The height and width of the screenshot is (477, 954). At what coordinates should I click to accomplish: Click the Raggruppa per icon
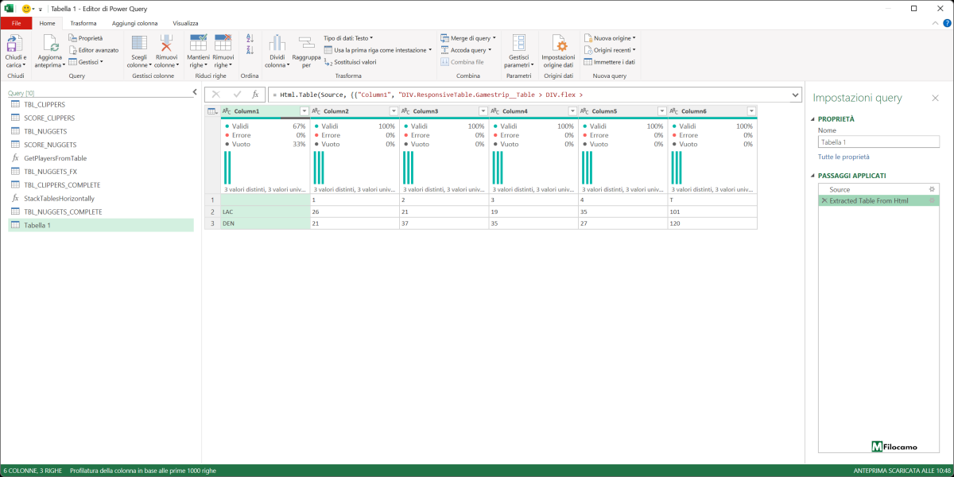coord(306,43)
